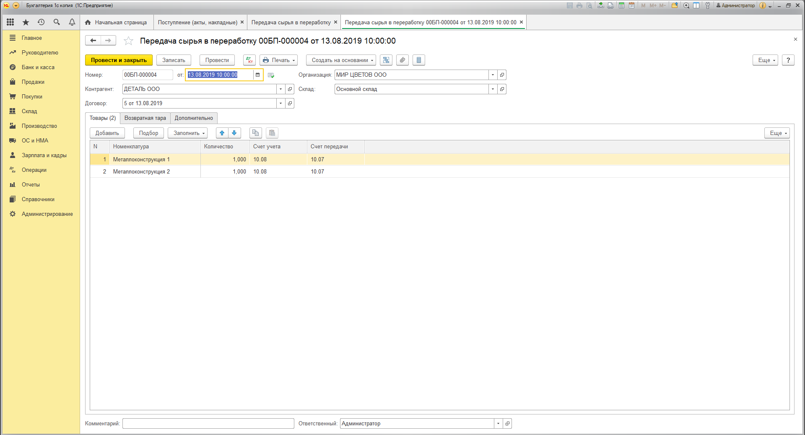Expand the Печать dropdown button
Screen dimensions: 805x435
[x=279, y=60]
